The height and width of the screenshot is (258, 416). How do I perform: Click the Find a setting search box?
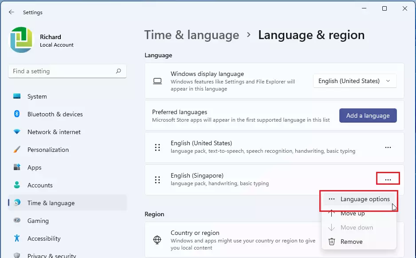click(x=67, y=71)
